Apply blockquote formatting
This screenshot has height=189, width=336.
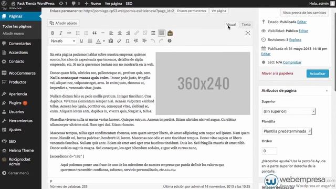(94, 33)
